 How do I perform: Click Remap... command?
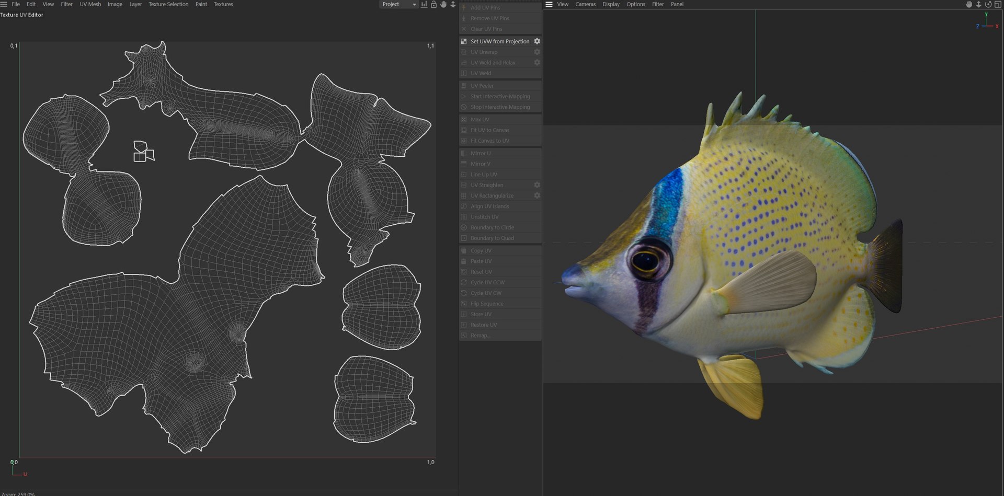pyautogui.click(x=500, y=335)
